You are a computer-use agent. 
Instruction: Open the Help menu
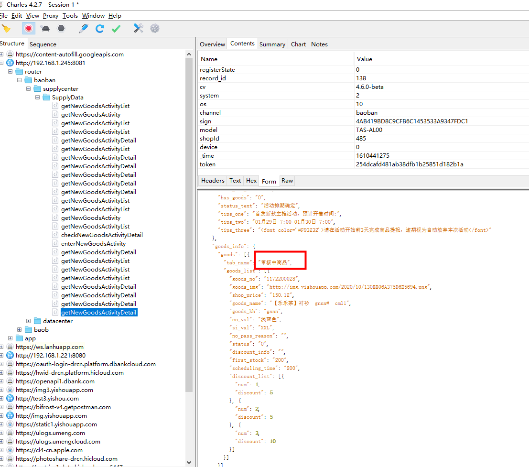click(115, 15)
